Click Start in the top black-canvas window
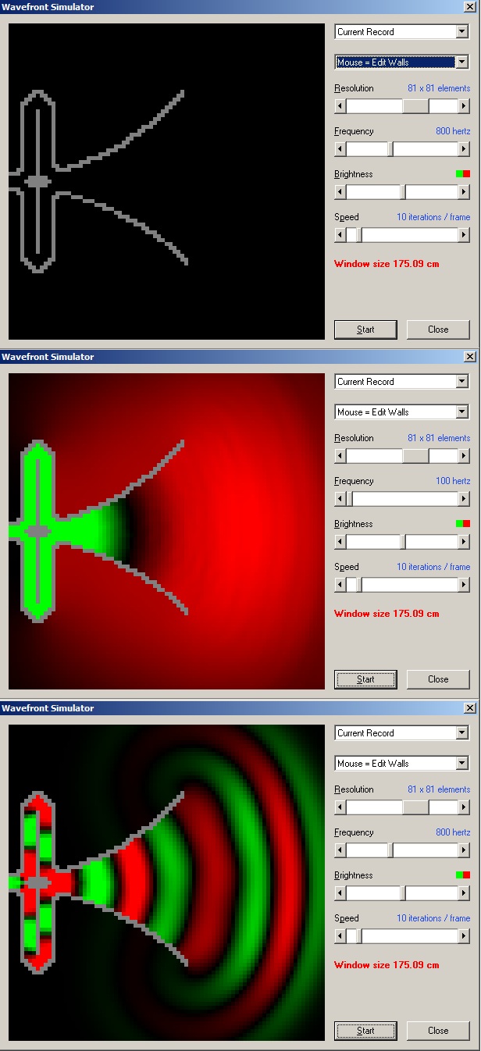Image resolution: width=481 pixels, height=1051 pixels. pyautogui.click(x=365, y=330)
